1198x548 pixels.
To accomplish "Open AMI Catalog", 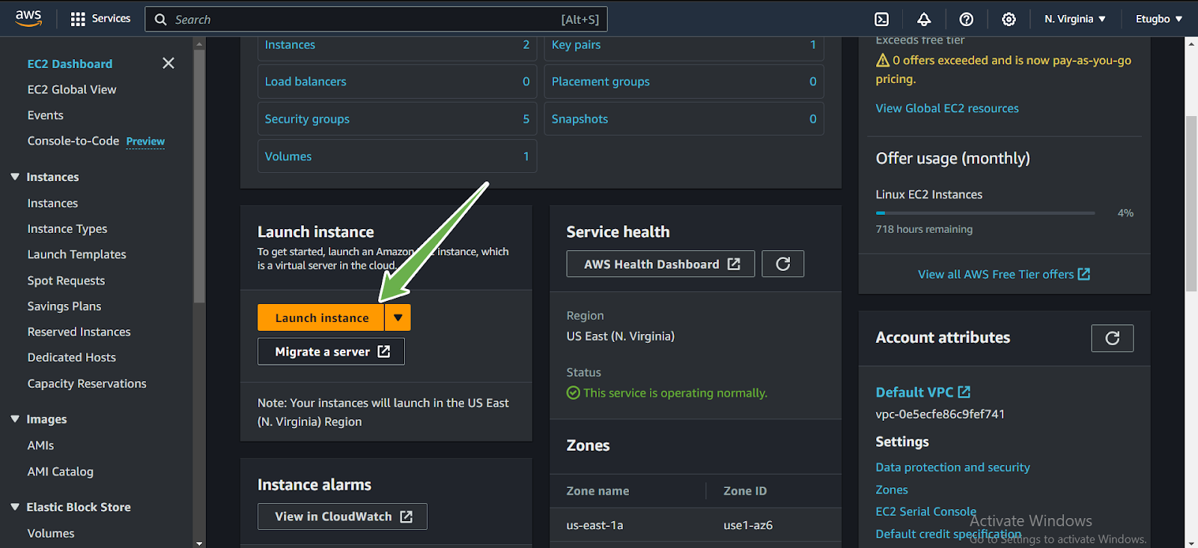I will pyautogui.click(x=60, y=471).
